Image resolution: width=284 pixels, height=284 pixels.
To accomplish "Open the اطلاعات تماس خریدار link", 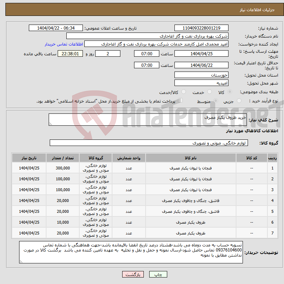I will tap(64, 44).
